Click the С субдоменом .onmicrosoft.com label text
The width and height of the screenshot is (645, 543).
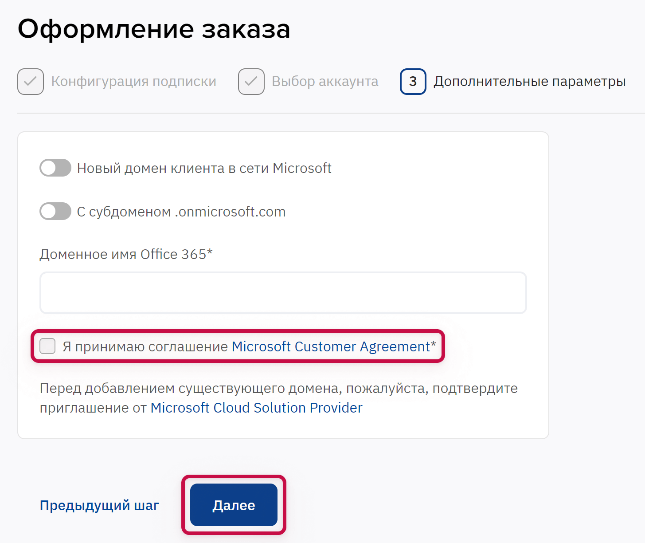[x=181, y=212]
